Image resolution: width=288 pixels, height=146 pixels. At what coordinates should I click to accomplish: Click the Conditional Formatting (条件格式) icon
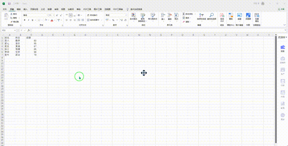[x=134, y=16]
